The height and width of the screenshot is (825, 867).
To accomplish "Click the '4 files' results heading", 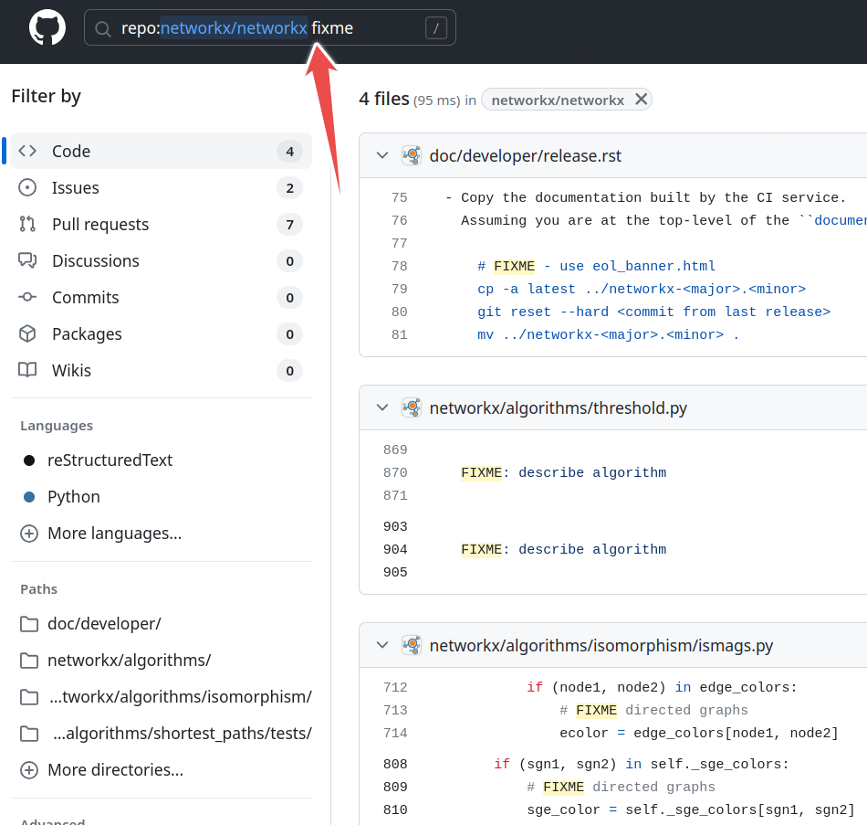I will [x=383, y=99].
